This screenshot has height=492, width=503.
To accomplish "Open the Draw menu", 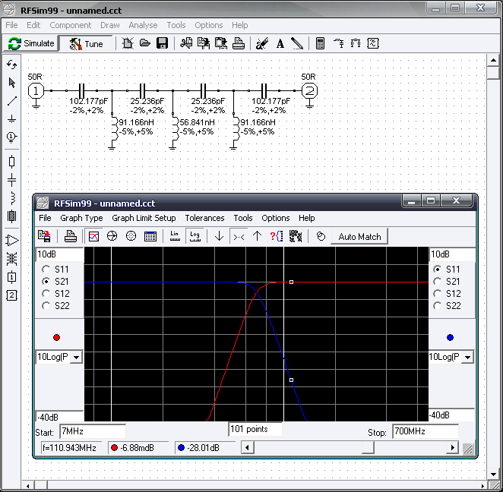I will coord(110,25).
